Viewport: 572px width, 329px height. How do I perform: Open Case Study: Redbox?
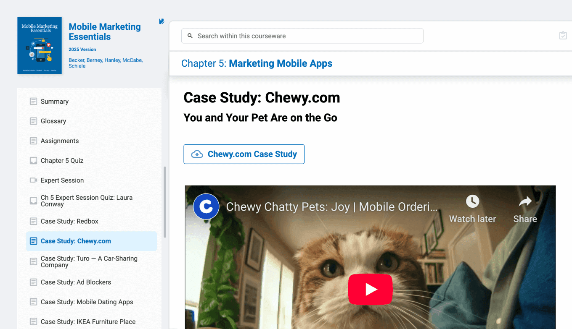click(x=69, y=222)
